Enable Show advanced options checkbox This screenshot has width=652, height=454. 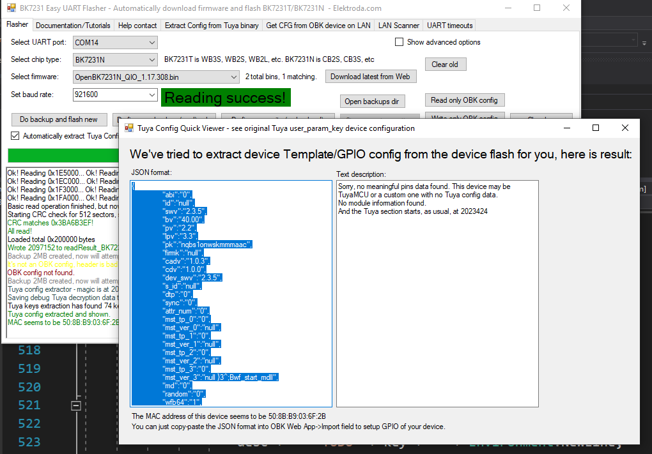point(399,42)
